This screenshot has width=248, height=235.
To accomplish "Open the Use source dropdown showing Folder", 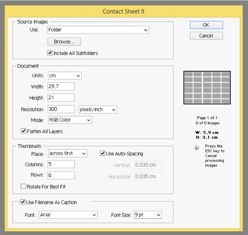I will coord(98,30).
